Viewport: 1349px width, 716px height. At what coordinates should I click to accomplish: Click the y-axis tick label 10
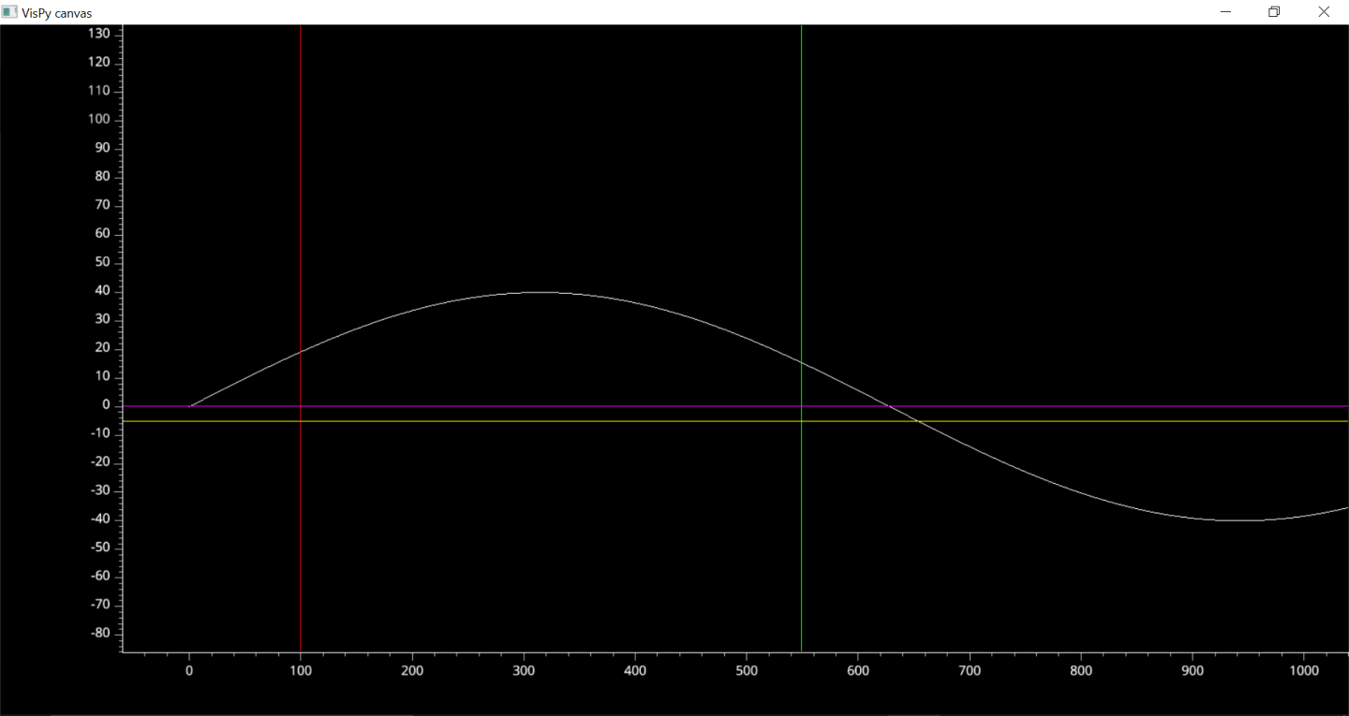click(x=103, y=376)
